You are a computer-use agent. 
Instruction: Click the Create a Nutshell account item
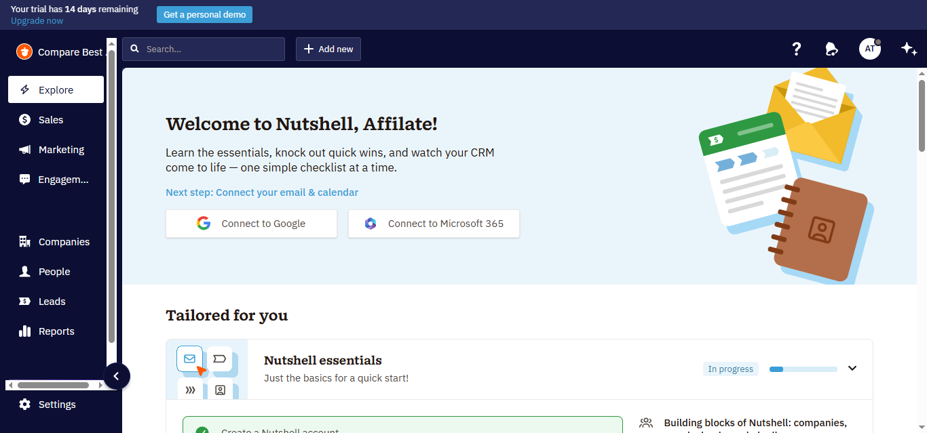tap(402, 425)
